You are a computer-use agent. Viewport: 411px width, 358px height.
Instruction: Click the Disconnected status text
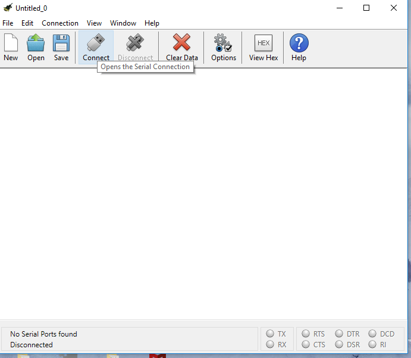32,345
